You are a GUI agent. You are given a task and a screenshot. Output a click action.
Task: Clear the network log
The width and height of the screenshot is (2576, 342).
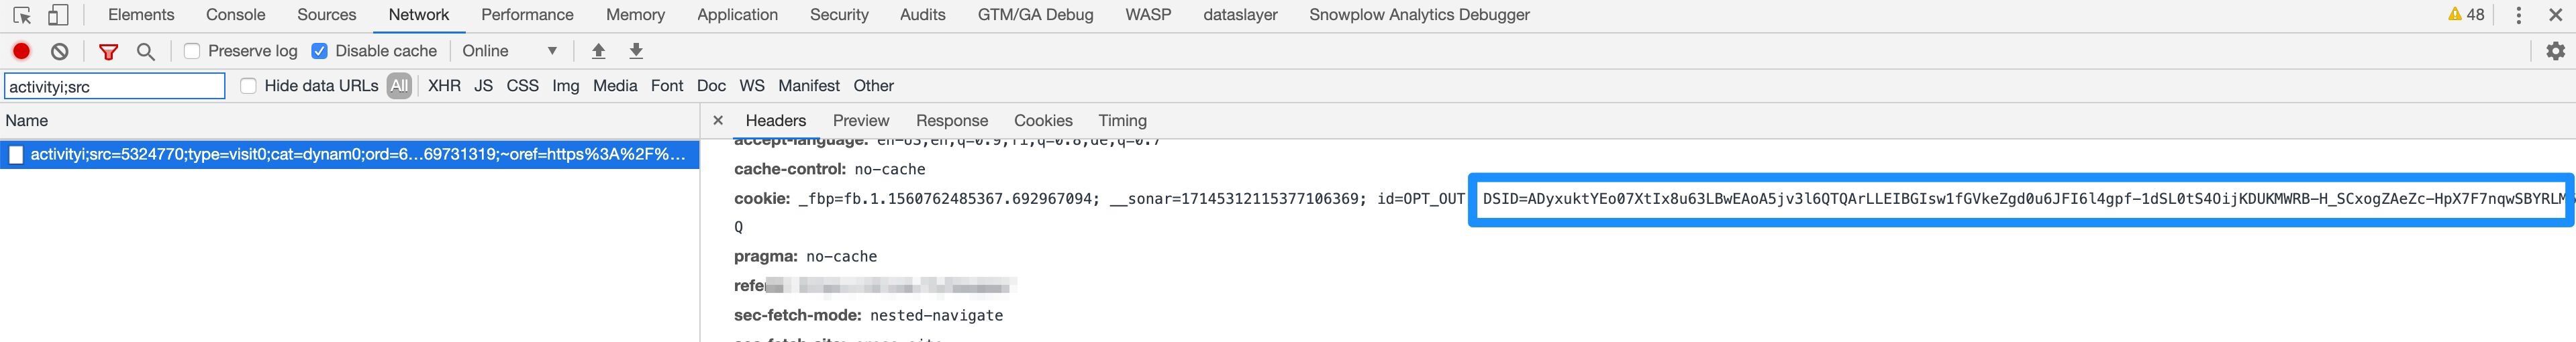pyautogui.click(x=60, y=51)
